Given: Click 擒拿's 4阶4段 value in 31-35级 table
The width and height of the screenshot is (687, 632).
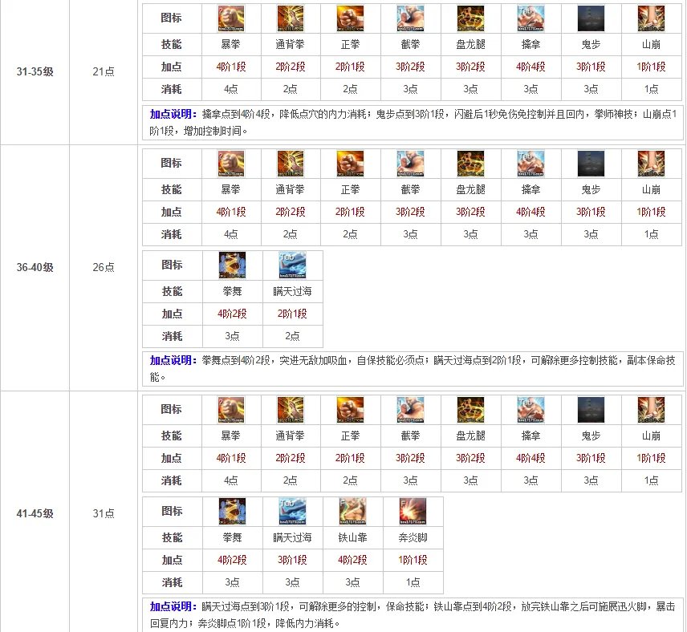Looking at the screenshot, I should point(530,67).
